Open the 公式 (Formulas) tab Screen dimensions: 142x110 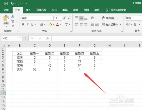coord(55,10)
